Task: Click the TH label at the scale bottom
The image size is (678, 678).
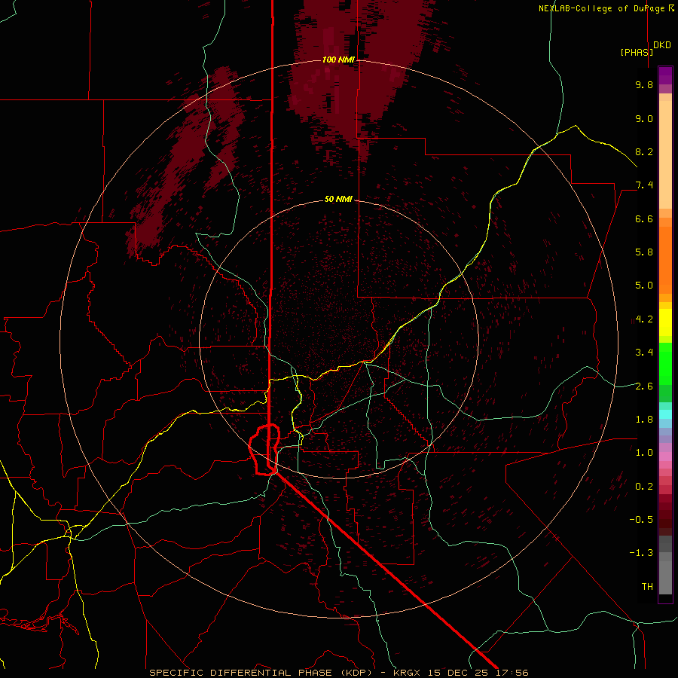Action: tap(647, 587)
